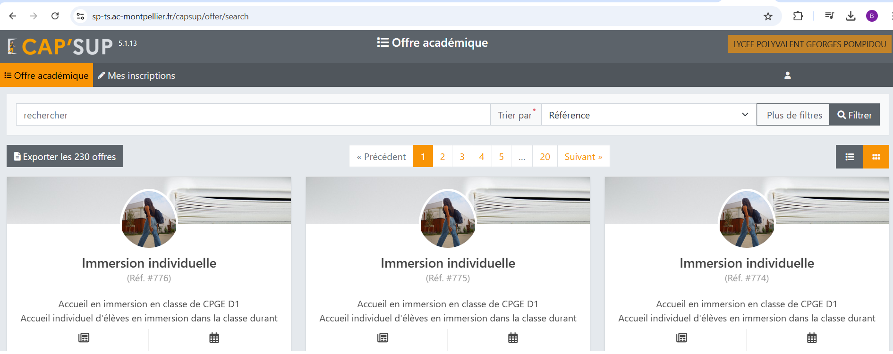Export the 230 offers
The width and height of the screenshot is (893, 354).
[x=65, y=156]
